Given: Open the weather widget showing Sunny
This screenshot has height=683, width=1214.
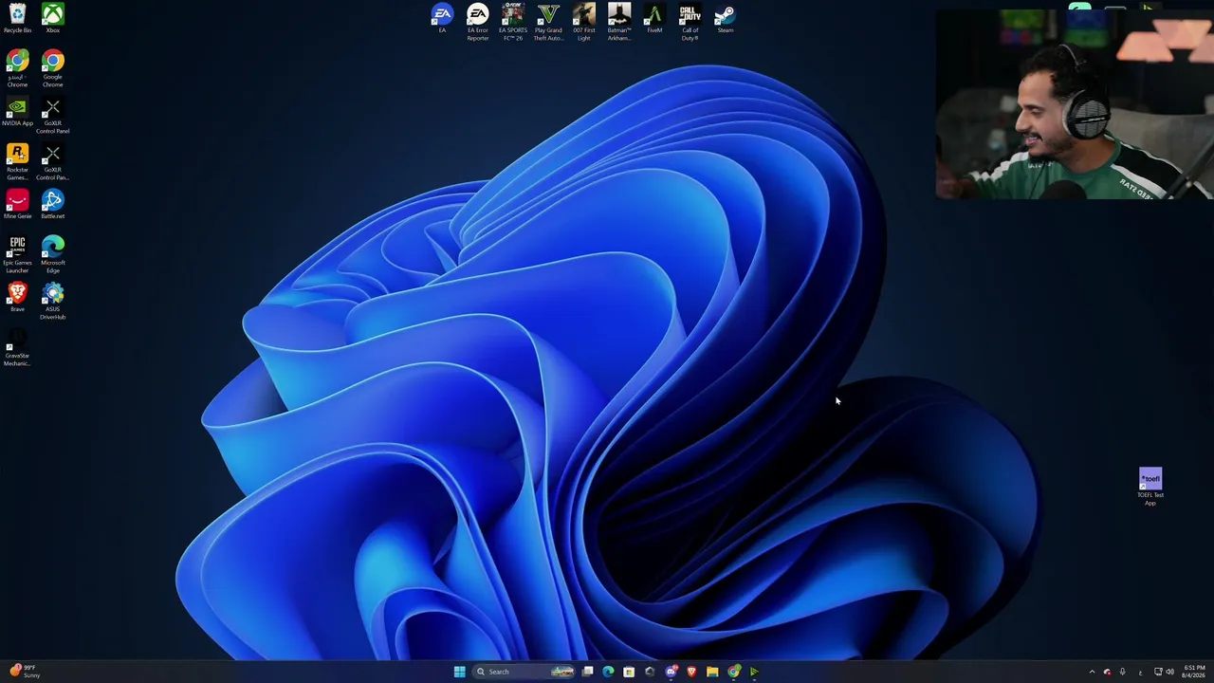Looking at the screenshot, I should click(x=25, y=671).
